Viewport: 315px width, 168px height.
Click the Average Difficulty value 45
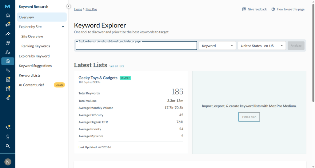point(181,115)
